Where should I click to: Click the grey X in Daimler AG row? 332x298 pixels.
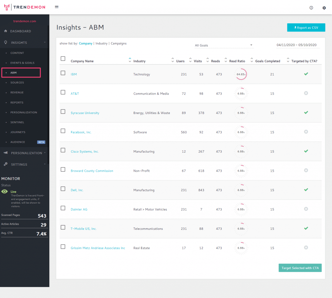pos(306,209)
